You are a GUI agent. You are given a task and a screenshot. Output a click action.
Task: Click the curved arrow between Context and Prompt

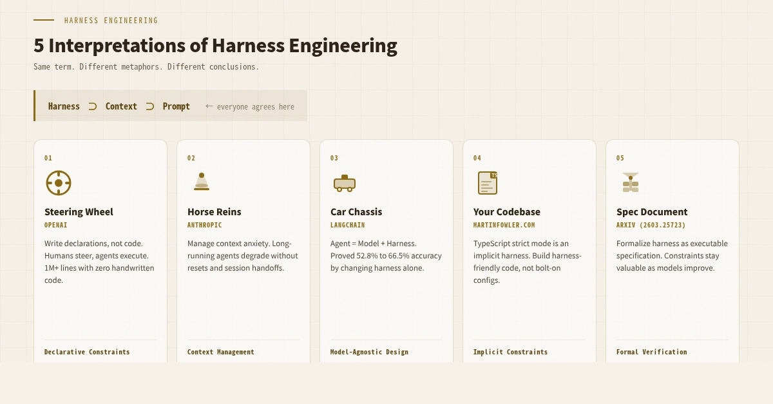[149, 106]
